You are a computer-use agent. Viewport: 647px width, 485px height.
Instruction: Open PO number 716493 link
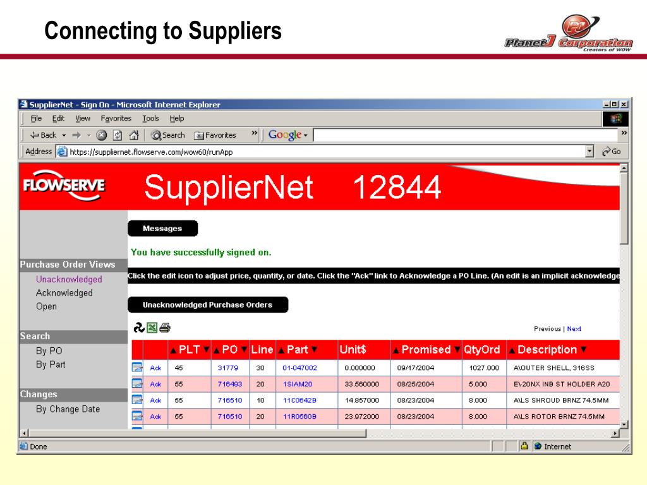tap(230, 384)
